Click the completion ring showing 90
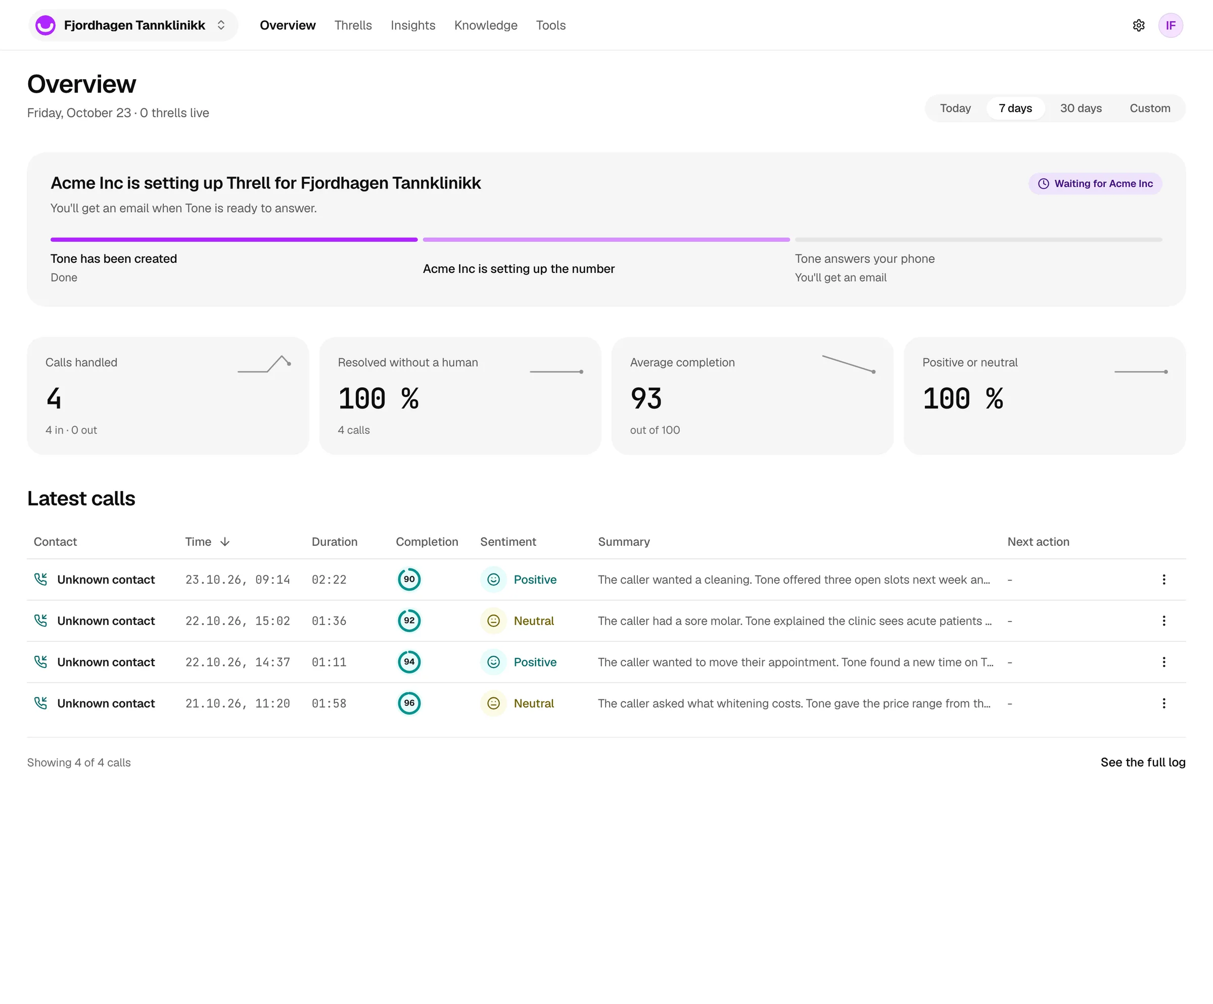 point(409,579)
